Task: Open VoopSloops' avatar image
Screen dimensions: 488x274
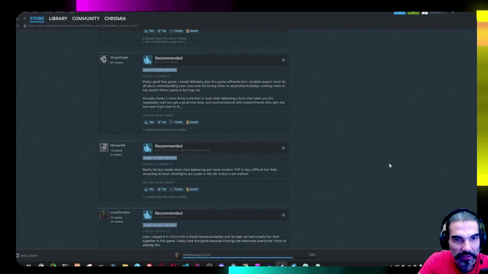Action: click(104, 59)
